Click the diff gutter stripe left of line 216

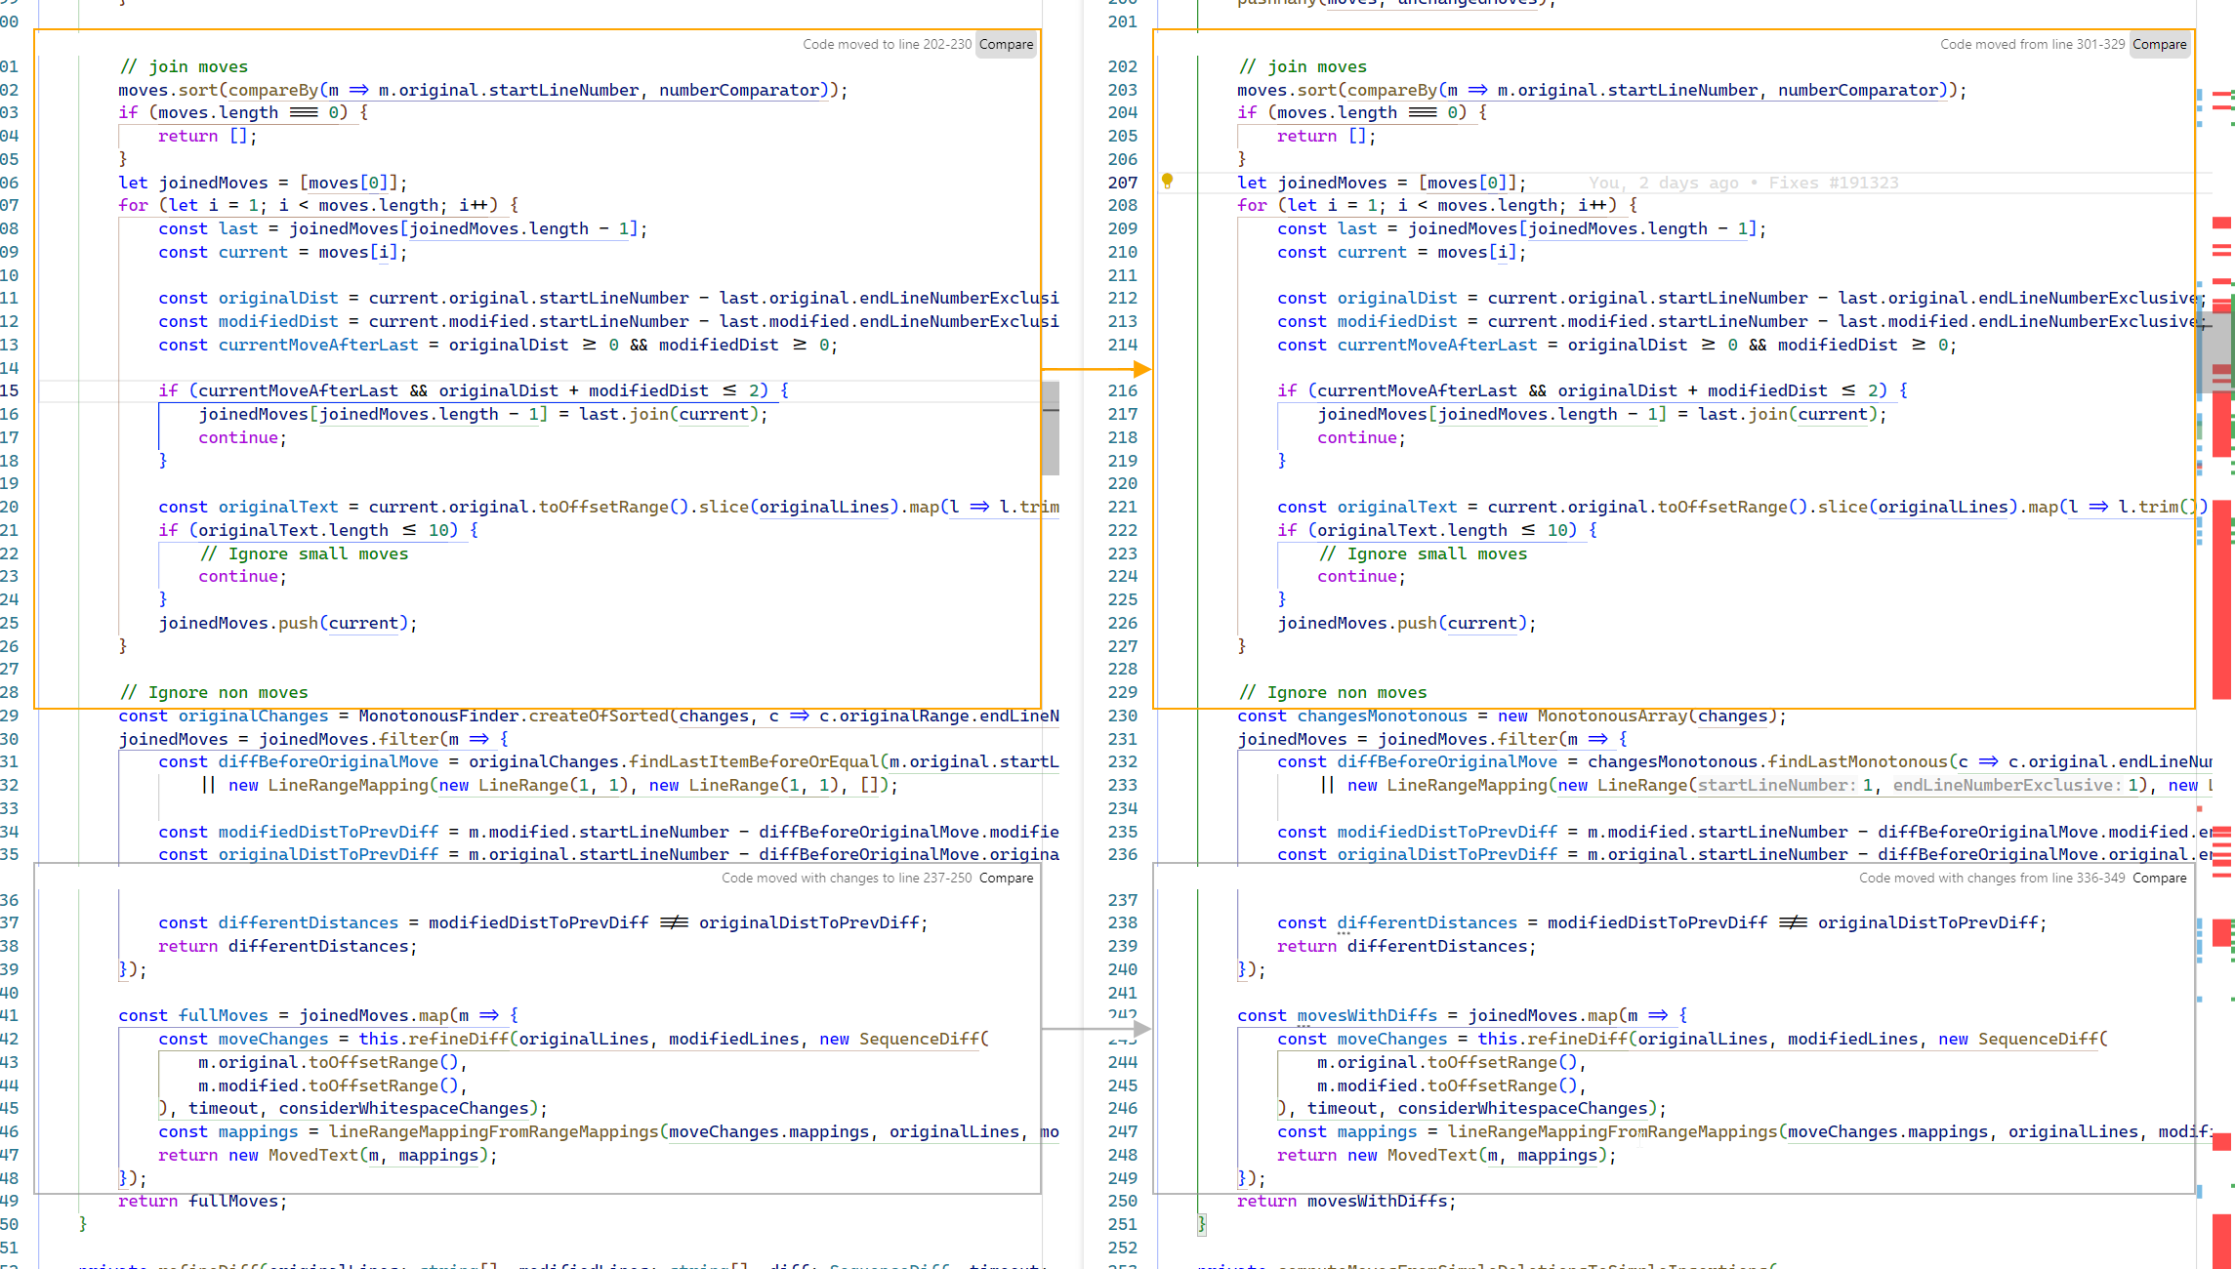click(1196, 390)
